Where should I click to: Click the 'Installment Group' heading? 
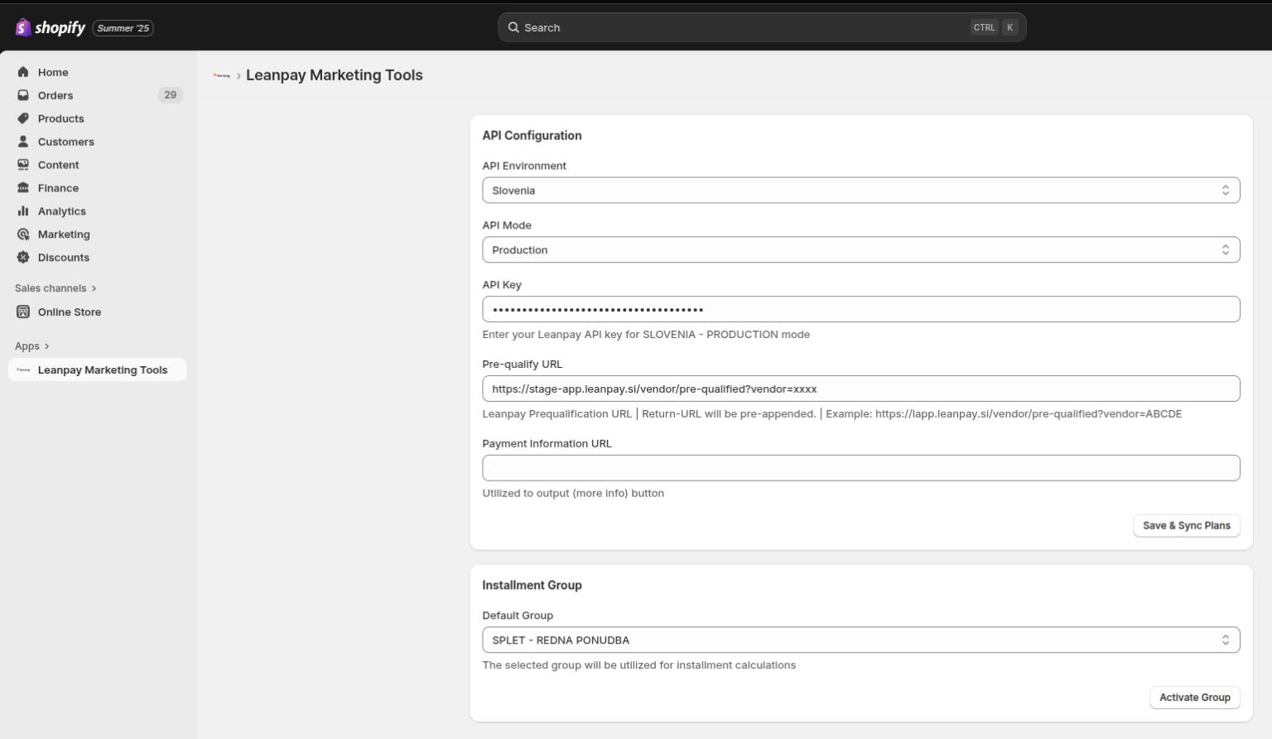tap(532, 586)
